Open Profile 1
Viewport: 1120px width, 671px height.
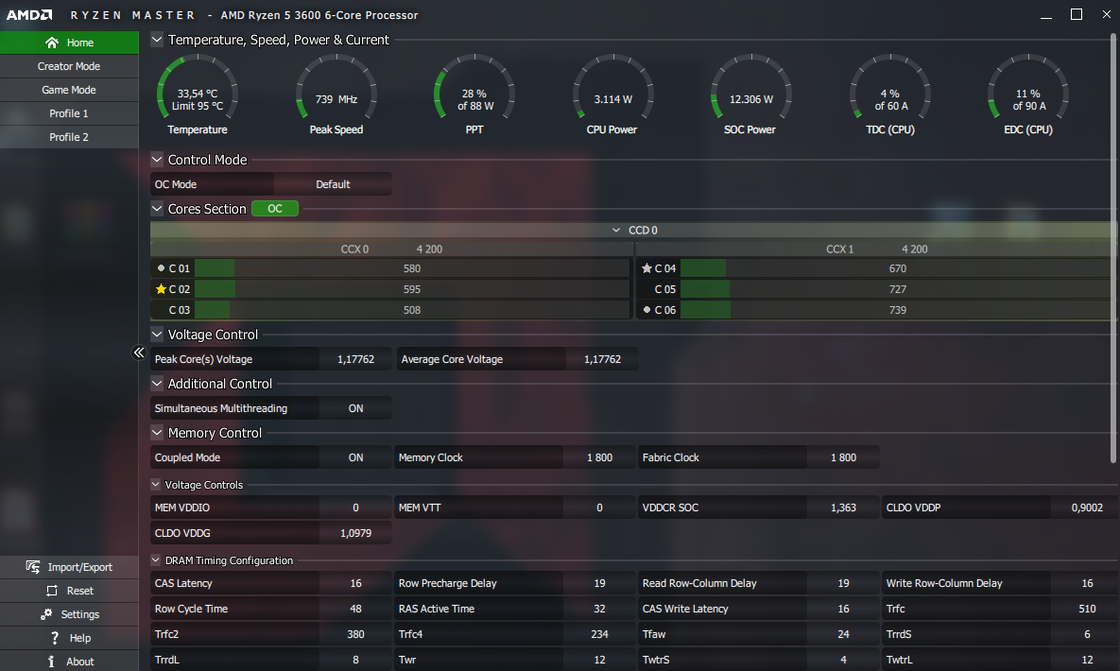click(x=69, y=113)
